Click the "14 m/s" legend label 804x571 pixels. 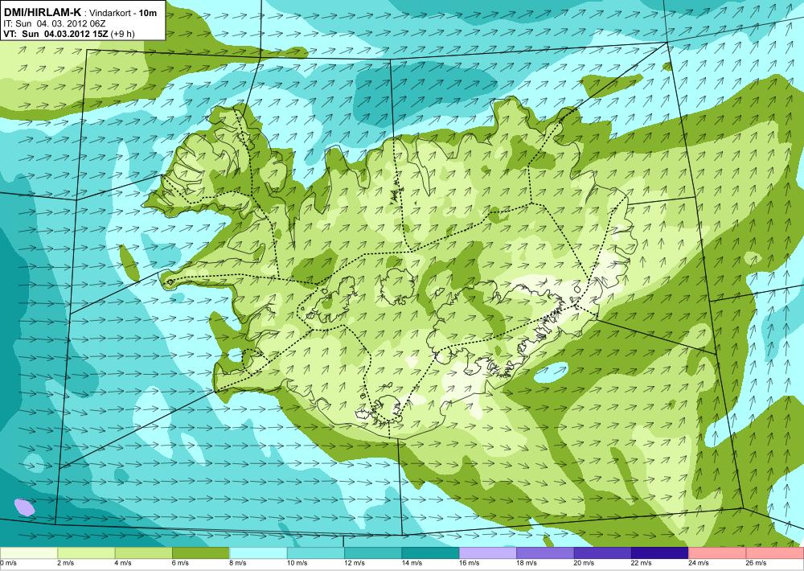click(412, 563)
